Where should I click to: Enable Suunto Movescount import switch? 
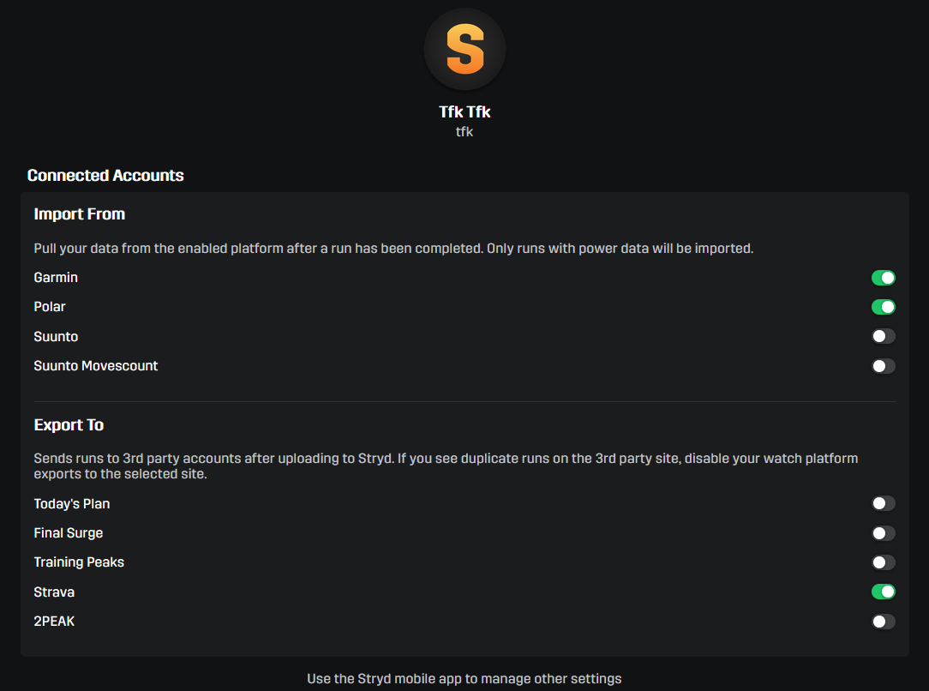click(x=883, y=366)
